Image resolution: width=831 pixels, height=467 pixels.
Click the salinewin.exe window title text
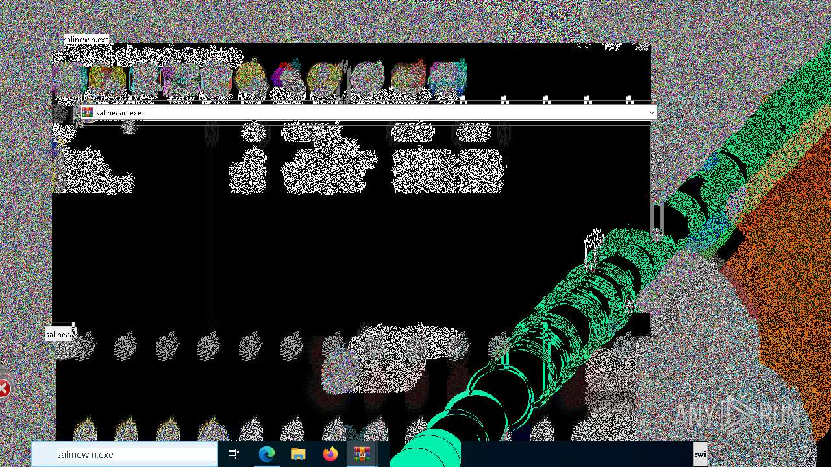pos(86,40)
